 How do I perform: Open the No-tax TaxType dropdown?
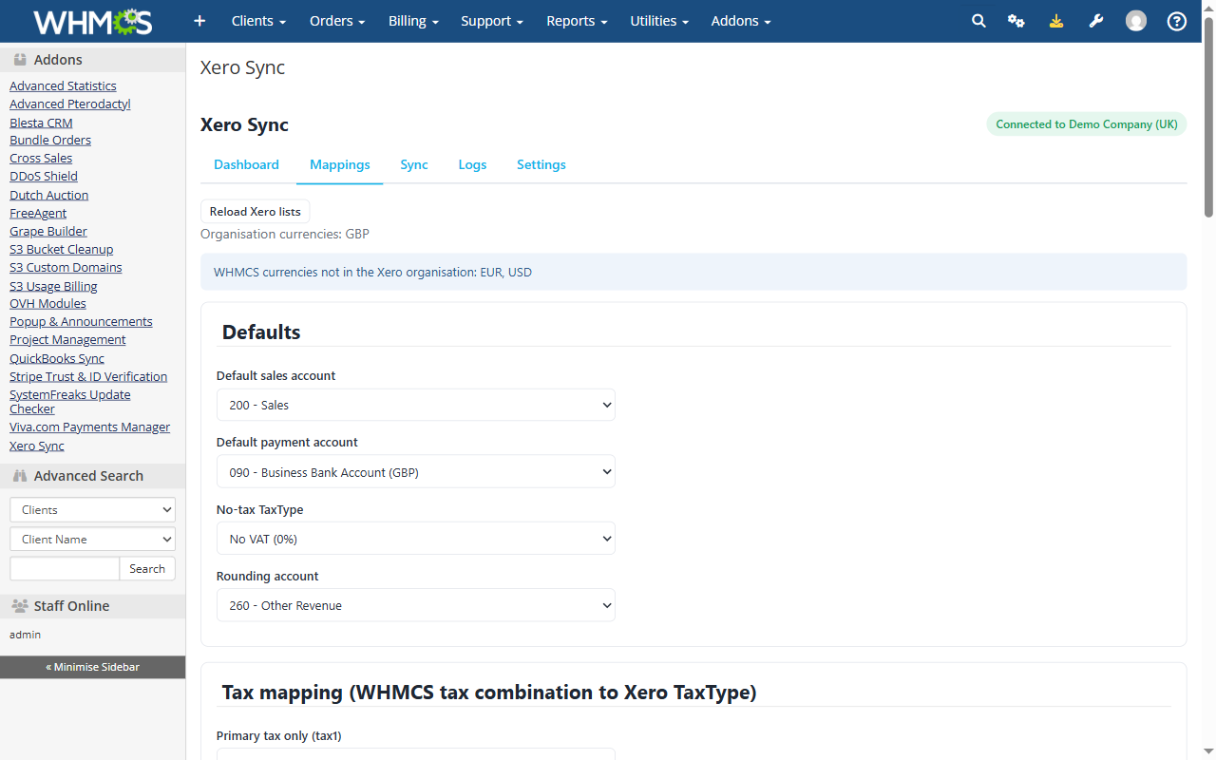pyautogui.click(x=416, y=539)
